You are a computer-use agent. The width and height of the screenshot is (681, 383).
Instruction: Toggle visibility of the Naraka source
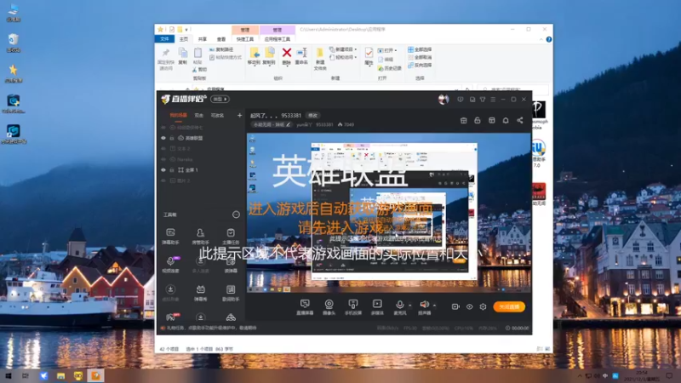tap(163, 159)
